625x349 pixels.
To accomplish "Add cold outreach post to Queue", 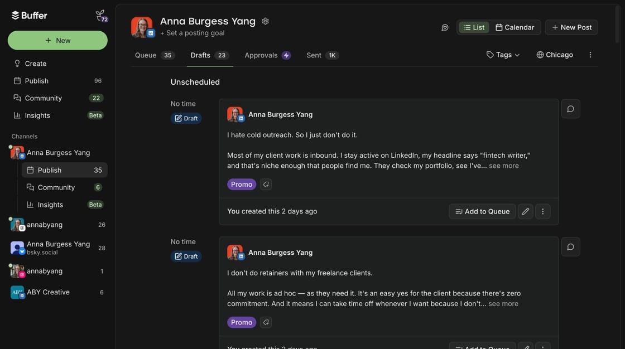I will [x=482, y=211].
